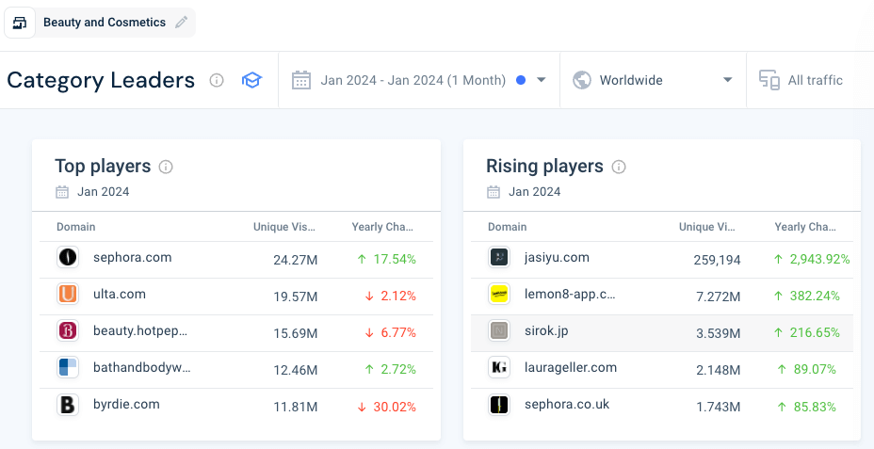Click the sephora.com favicon
The image size is (874, 449).
[x=68, y=257]
